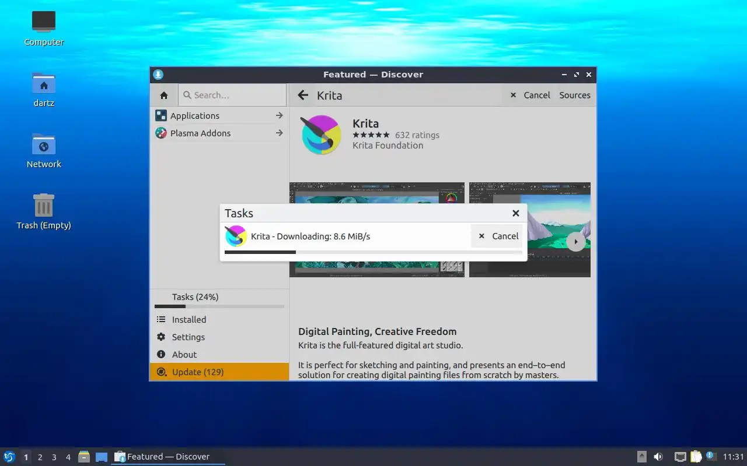Maximize the Discover window
Image resolution: width=747 pixels, height=466 pixels.
[577, 75]
